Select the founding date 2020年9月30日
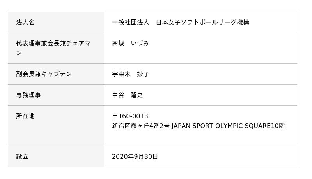 135,156
